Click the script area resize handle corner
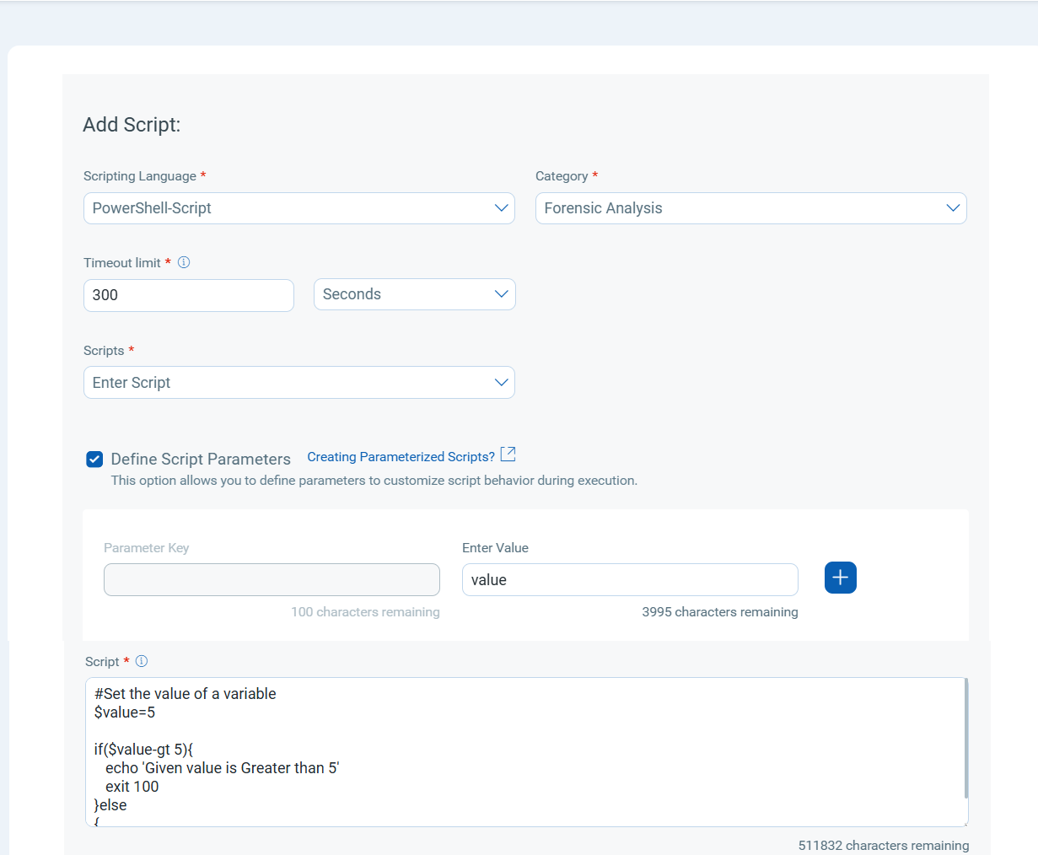The height and width of the screenshot is (855, 1038). (x=965, y=823)
